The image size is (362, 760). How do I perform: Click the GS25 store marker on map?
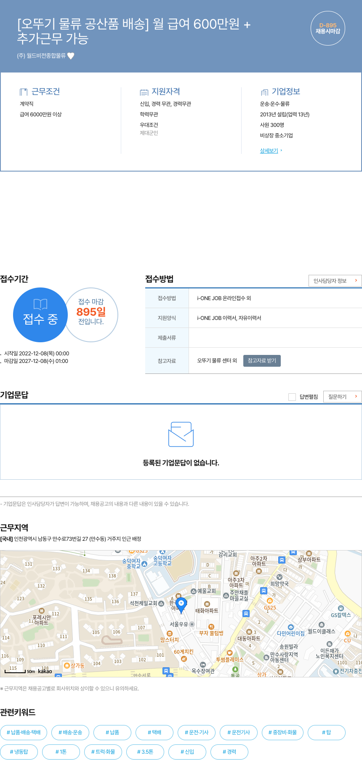tap(270, 601)
